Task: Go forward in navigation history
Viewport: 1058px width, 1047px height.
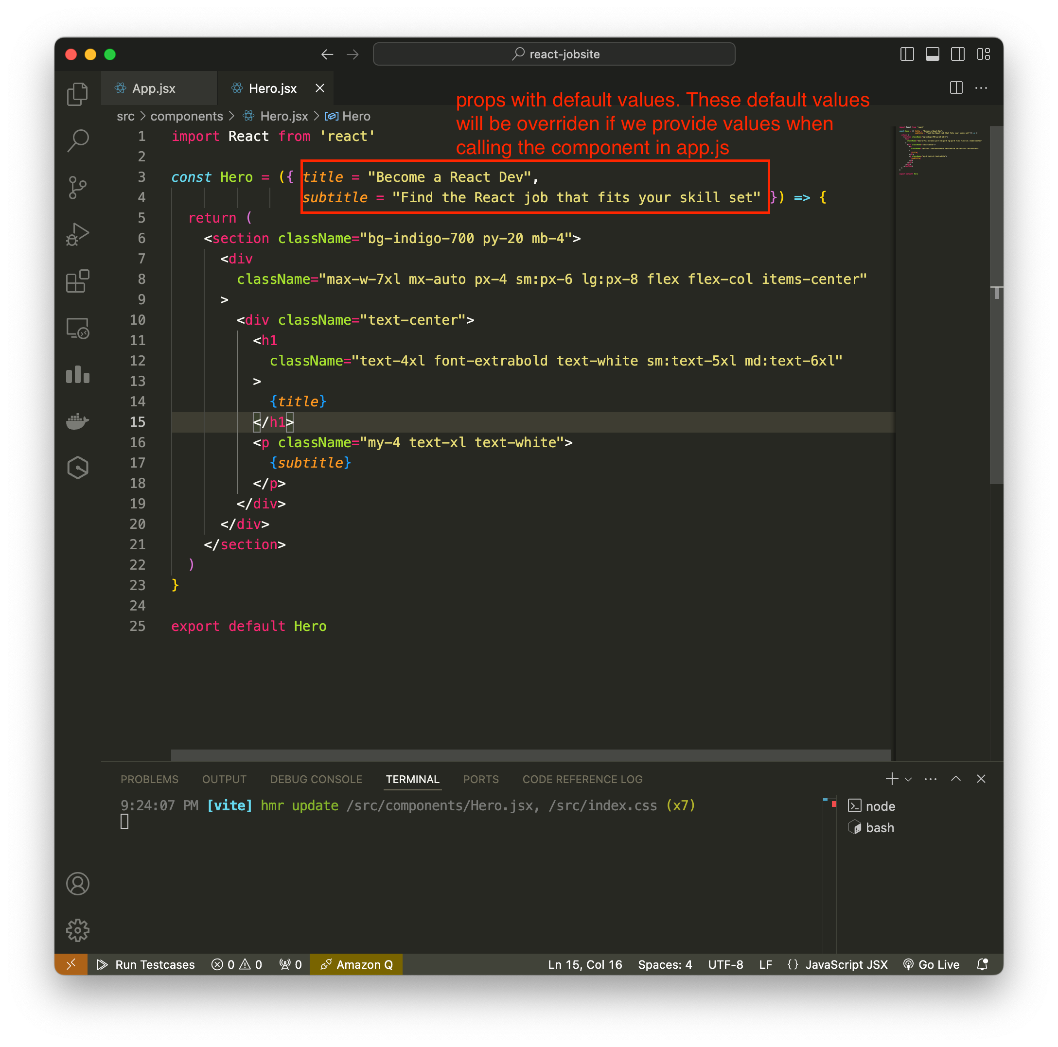Action: 353,54
